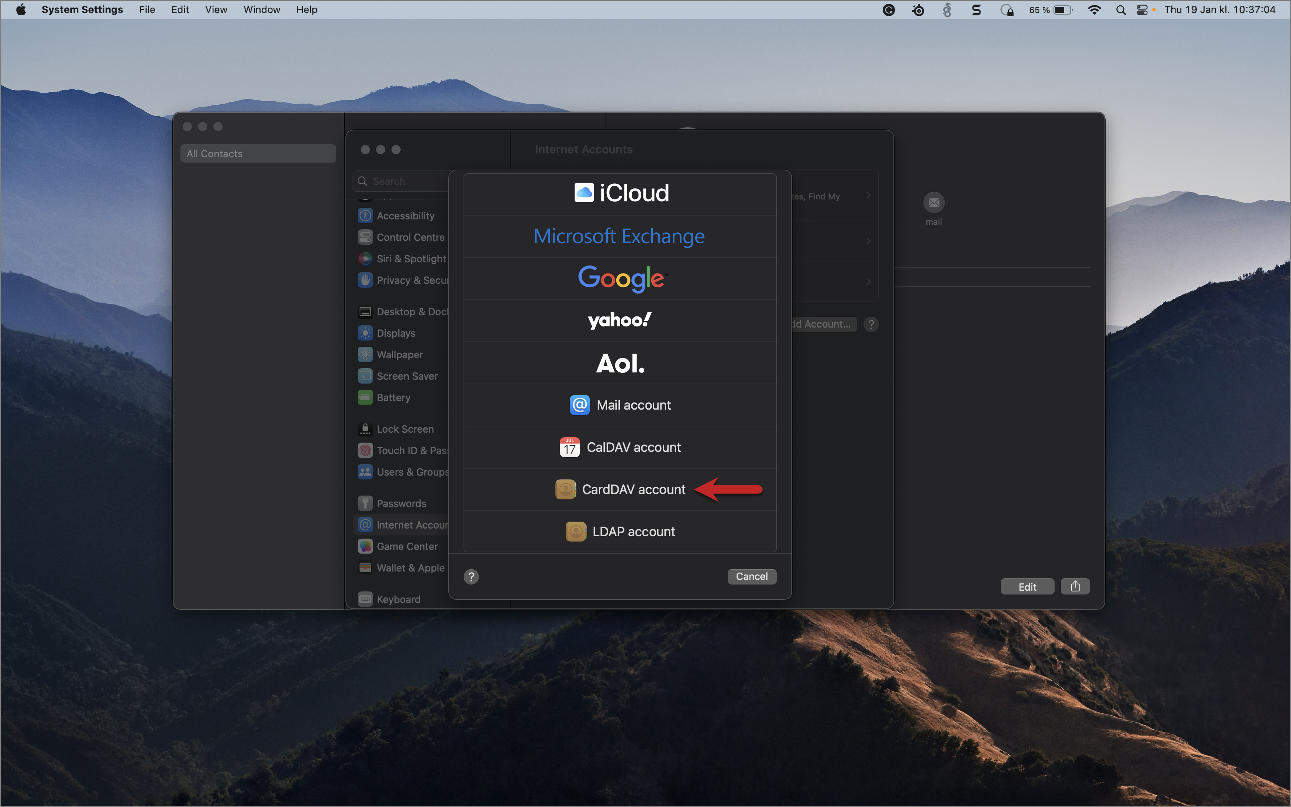This screenshot has width=1291, height=807.
Task: Select Internet Accounts in sidebar
Action: 401,525
